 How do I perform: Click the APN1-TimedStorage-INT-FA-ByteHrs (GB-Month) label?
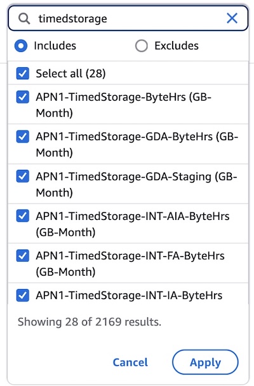130,264
